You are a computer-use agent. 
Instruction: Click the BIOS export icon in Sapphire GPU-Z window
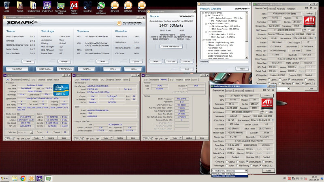pyautogui.click(x=304, y=30)
